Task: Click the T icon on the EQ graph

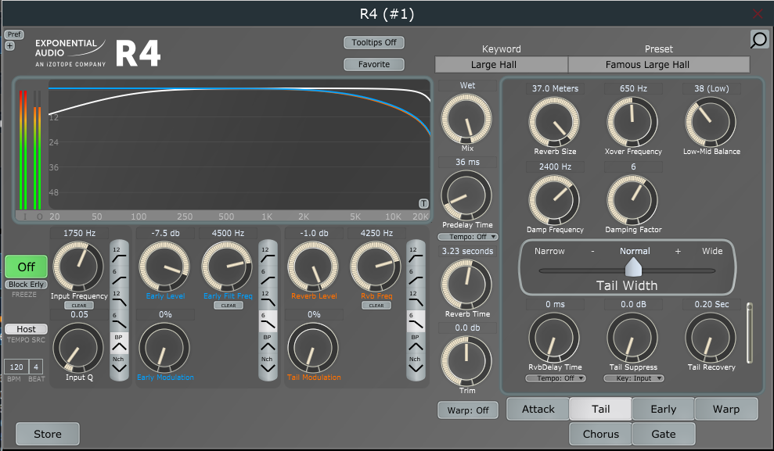Action: [x=423, y=203]
